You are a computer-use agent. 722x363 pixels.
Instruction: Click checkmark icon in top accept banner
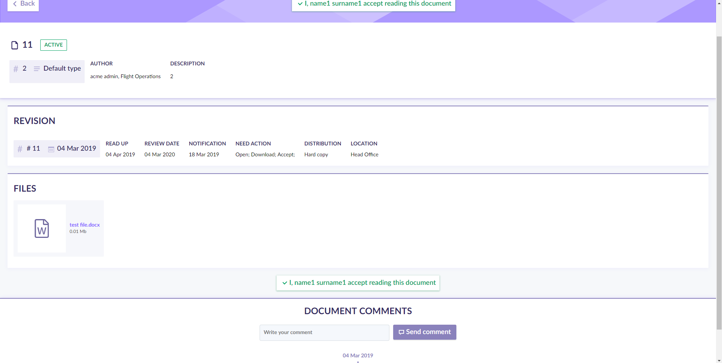click(x=300, y=4)
